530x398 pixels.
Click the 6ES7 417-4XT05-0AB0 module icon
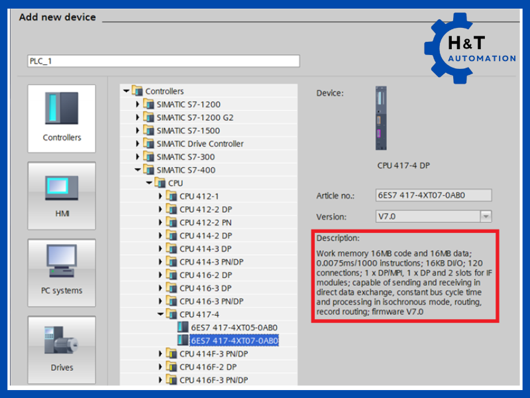pos(182,328)
